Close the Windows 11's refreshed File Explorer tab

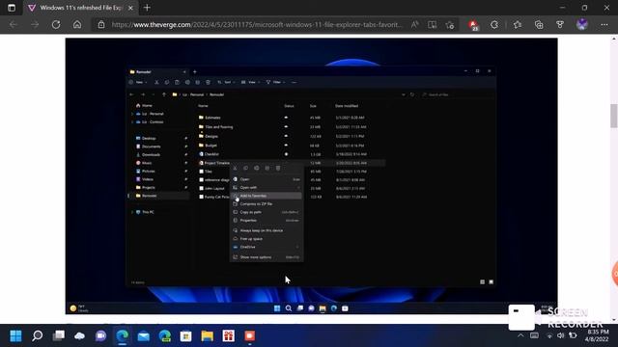click(x=130, y=8)
